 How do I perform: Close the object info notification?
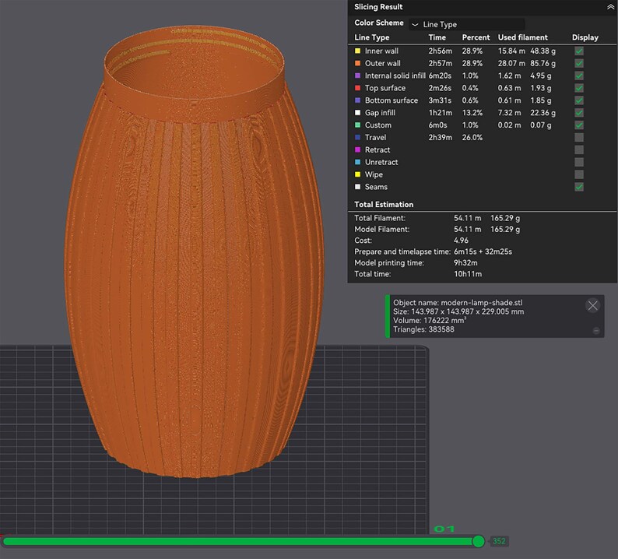(592, 305)
